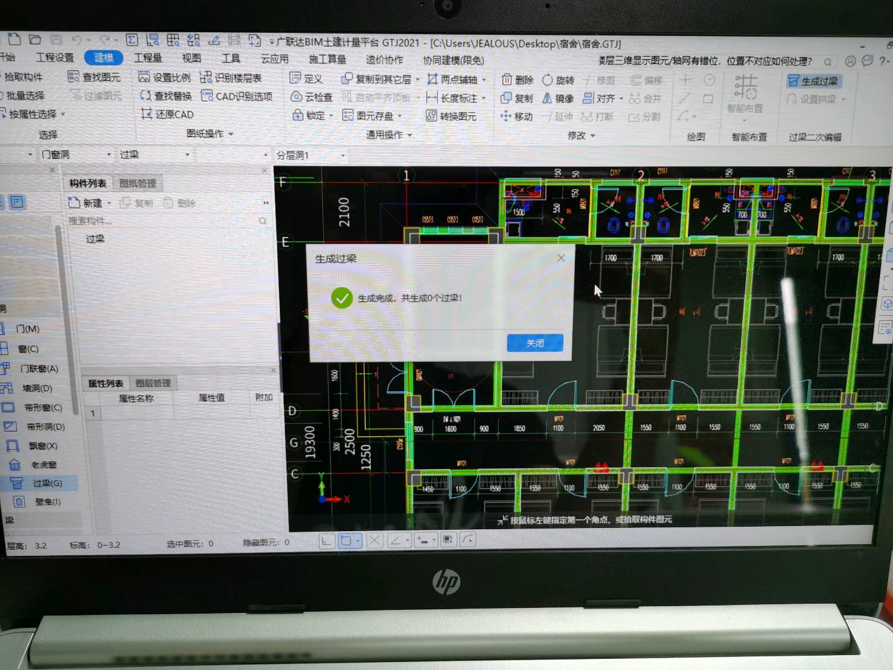Select 门(M) in the nav tree
Viewport: 893px width, 670px height.
[x=27, y=329]
